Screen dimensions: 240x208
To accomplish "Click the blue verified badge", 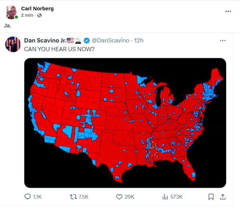I will (x=87, y=41).
